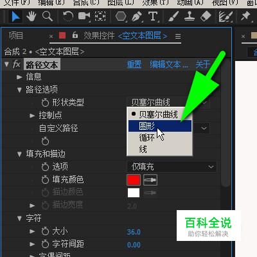Image resolution: width=257 pixels, height=257 pixels.
Task: Open the 图层 menu
Action: click(x=121, y=3)
